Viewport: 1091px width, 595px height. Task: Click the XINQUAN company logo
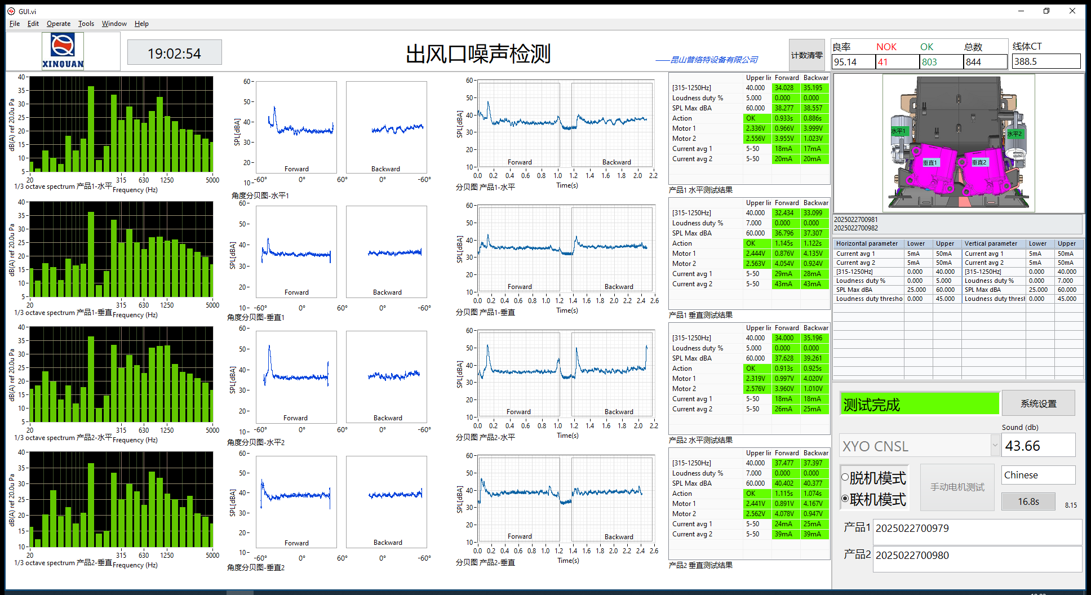63,51
